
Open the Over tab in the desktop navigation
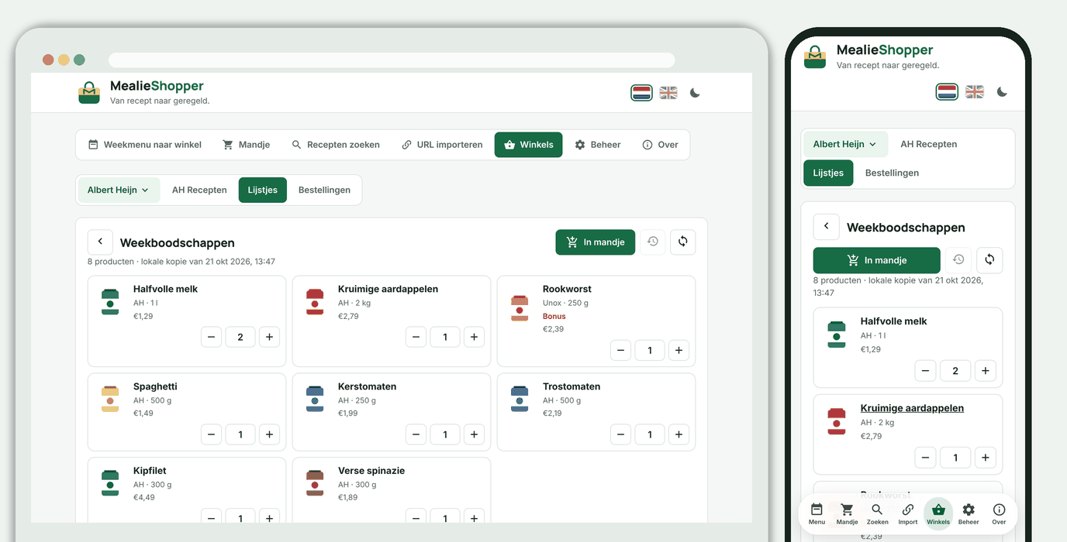pyautogui.click(x=661, y=145)
